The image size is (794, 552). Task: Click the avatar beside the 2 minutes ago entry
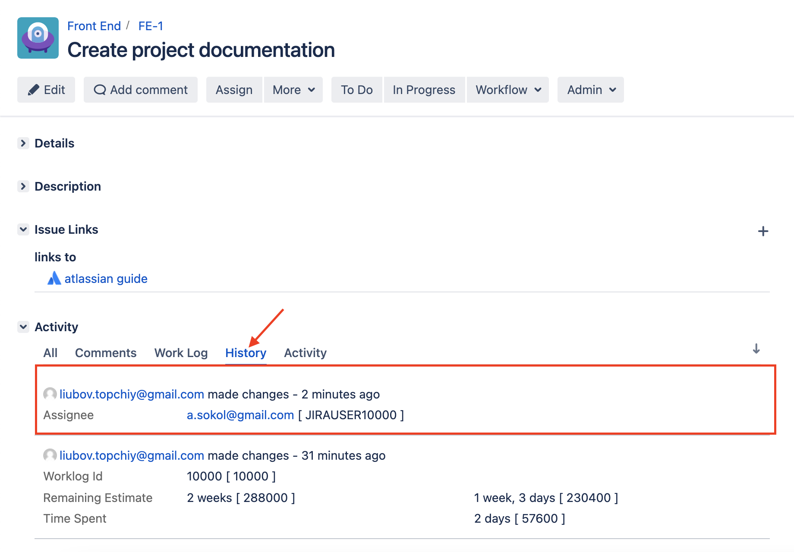[x=50, y=394]
